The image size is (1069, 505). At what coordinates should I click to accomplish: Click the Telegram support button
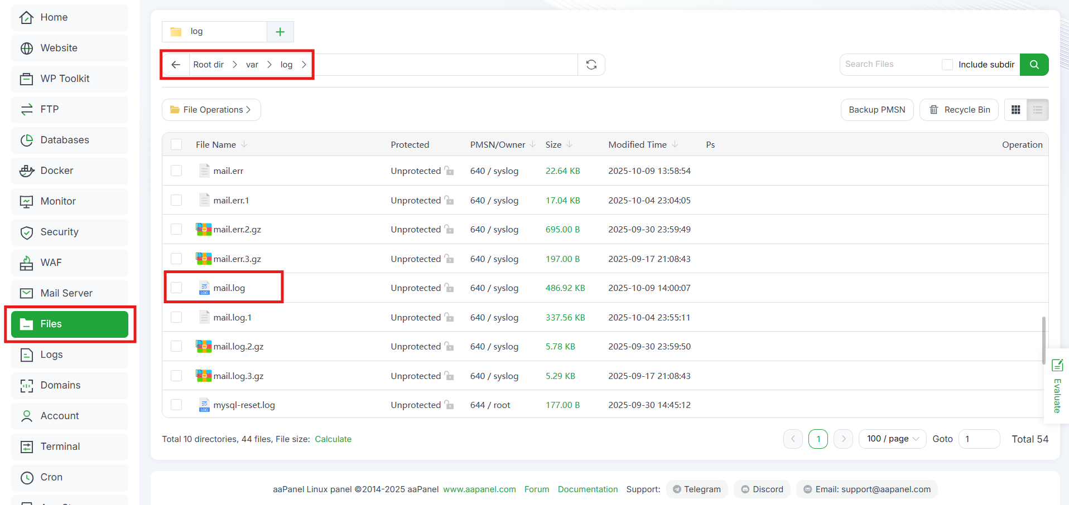[697, 489]
